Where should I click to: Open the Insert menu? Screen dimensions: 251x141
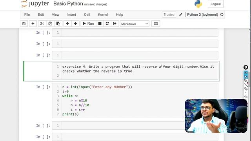pyautogui.click(x=71, y=14)
